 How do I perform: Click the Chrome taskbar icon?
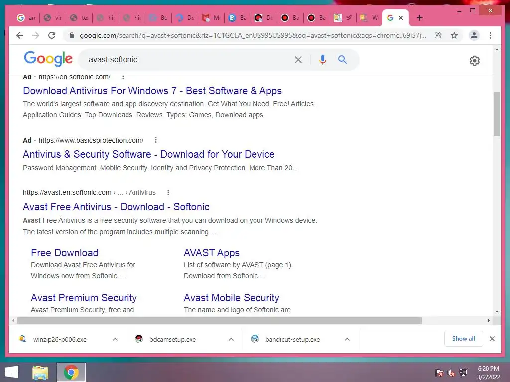tap(71, 372)
